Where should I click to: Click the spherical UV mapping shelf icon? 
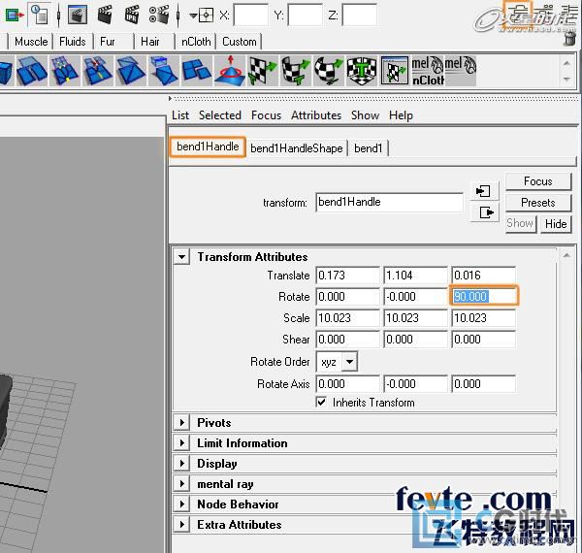329,71
